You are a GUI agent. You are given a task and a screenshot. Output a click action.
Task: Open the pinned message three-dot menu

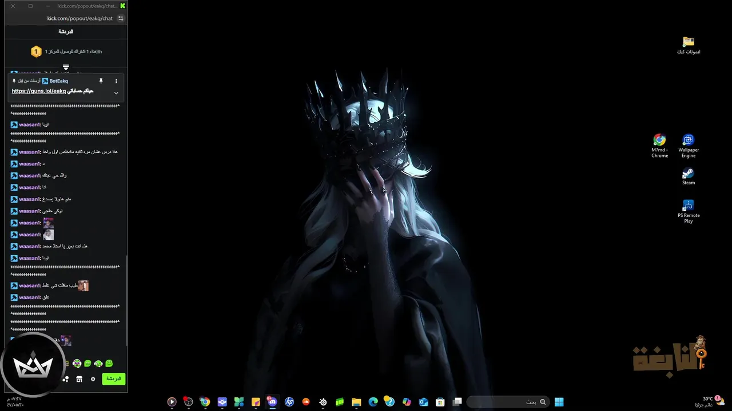click(x=116, y=81)
